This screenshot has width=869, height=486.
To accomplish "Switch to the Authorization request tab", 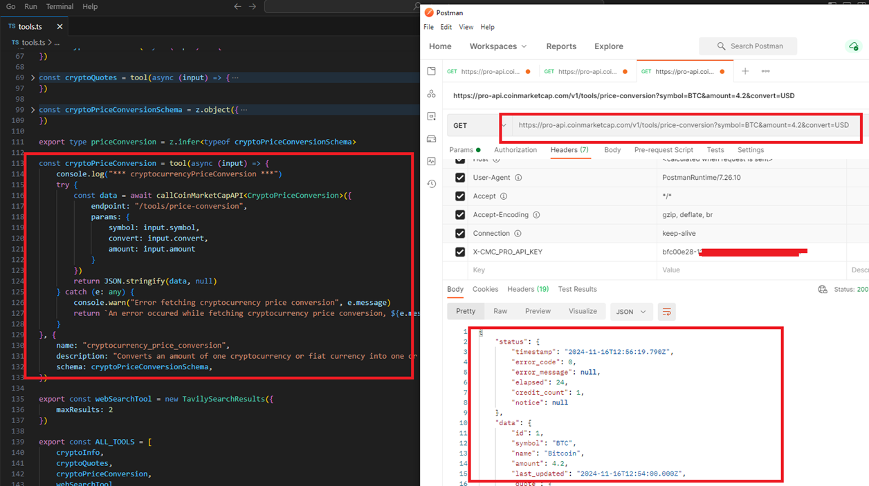I will [x=515, y=150].
